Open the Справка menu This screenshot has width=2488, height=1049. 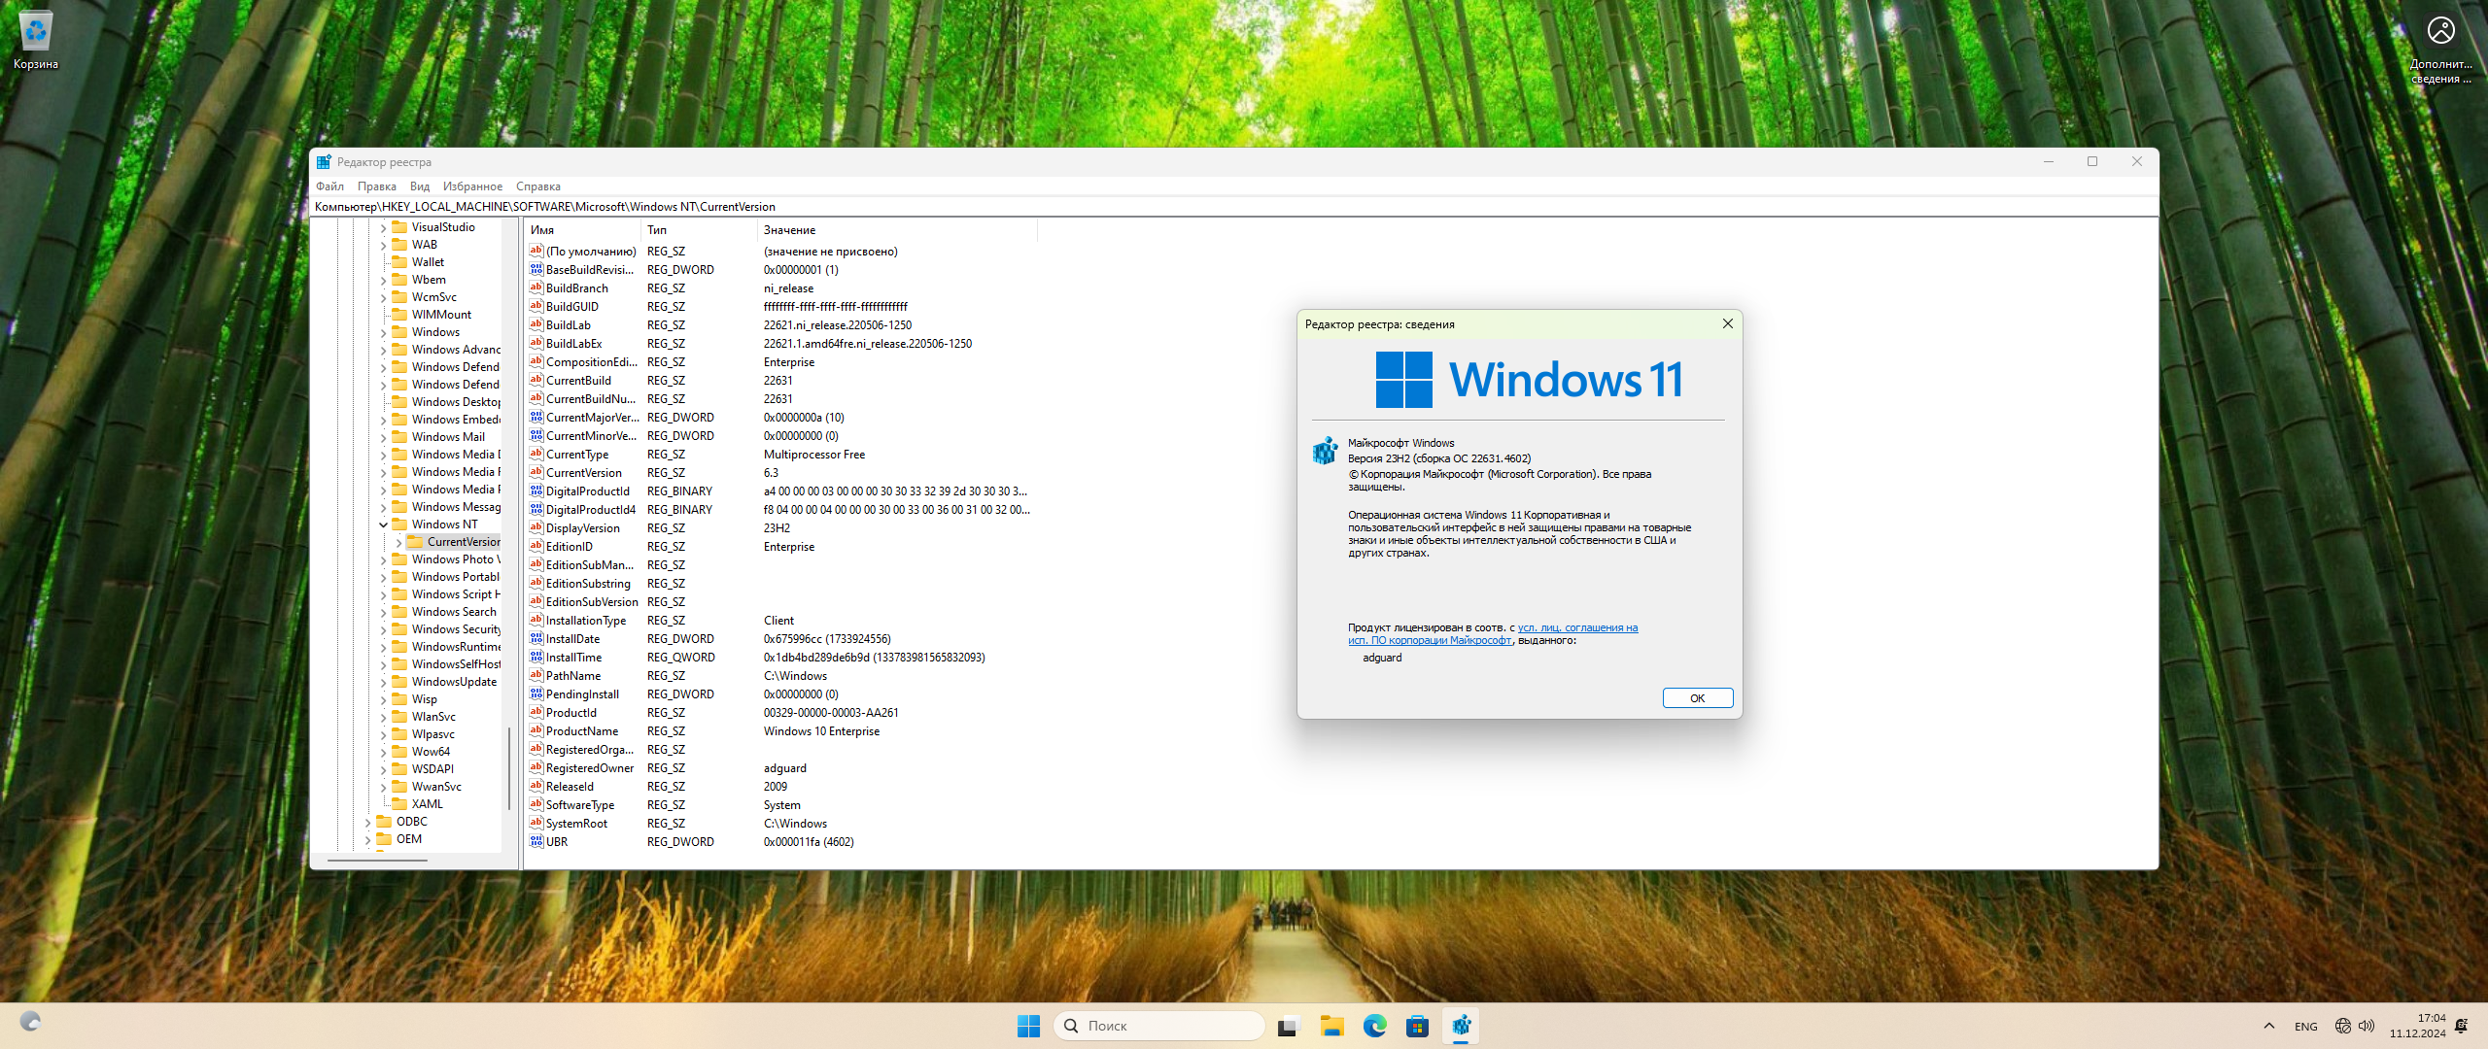point(538,186)
